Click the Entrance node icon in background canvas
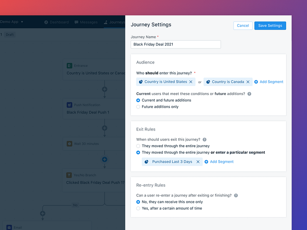 pyautogui.click(x=69, y=66)
